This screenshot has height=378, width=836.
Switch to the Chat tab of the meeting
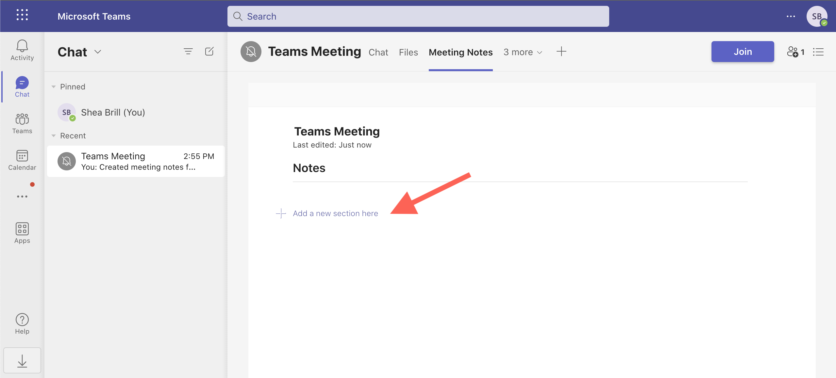[x=378, y=52]
